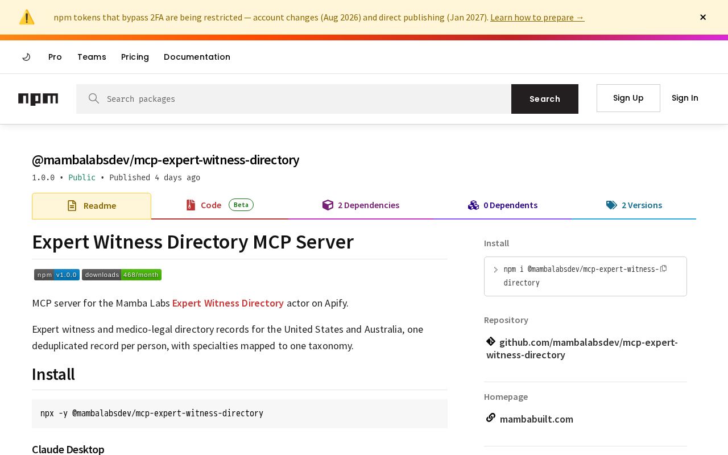Switch to the Code tab
Viewport: 728px width, 455px height.
point(220,205)
